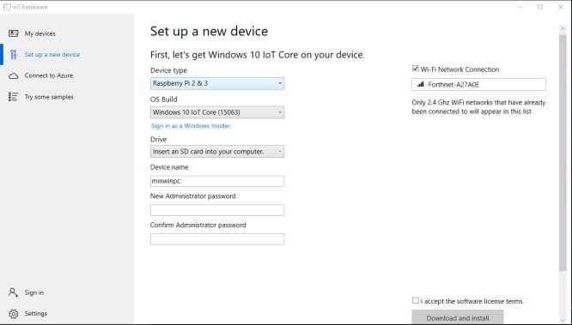The width and height of the screenshot is (572, 325).
Task: Click the Download and install button
Action: (x=458, y=317)
